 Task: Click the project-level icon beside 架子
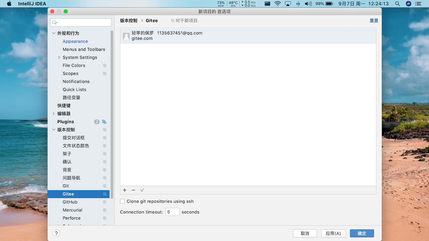[105, 154]
